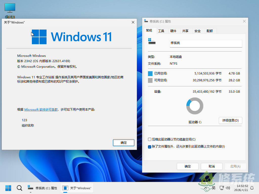259x194 pixels.
Task: Click the network icon in system tray
Action: [222, 188]
